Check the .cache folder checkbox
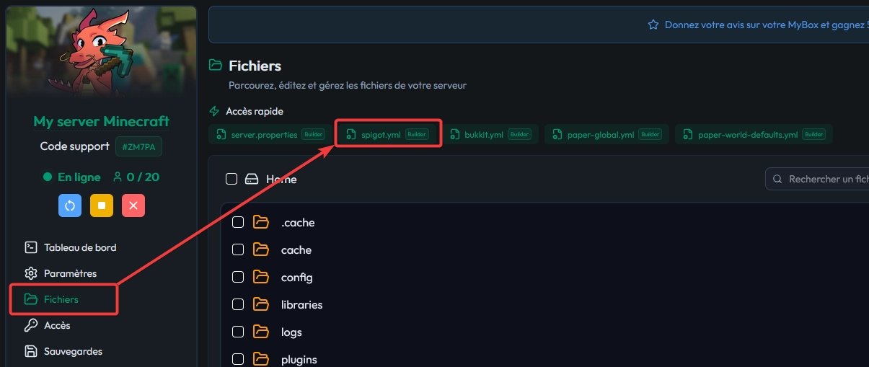This screenshot has width=869, height=367. pos(238,223)
